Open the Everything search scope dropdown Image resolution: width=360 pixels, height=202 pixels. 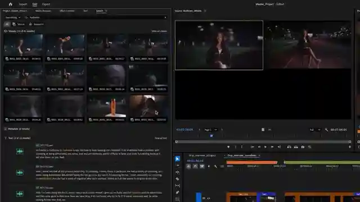(x=13, y=17)
